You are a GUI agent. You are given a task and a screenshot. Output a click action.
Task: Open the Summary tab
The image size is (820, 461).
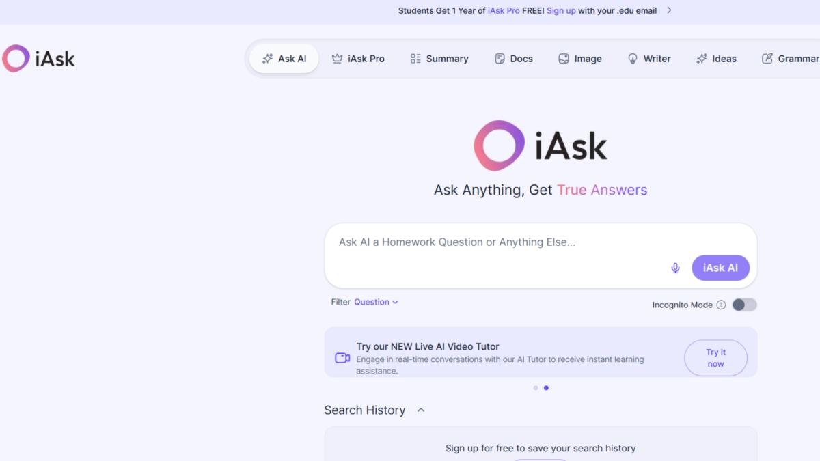pos(439,59)
